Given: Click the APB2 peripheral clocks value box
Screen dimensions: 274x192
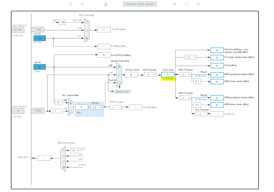Looking at the screenshot, I should [x=217, y=98].
